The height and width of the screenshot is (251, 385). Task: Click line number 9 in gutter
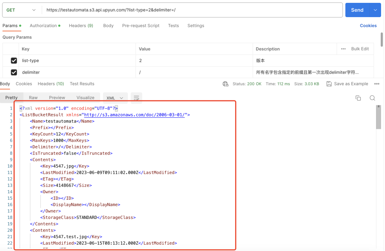point(11,160)
